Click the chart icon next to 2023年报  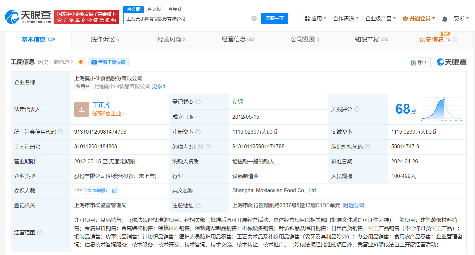pos(114,190)
